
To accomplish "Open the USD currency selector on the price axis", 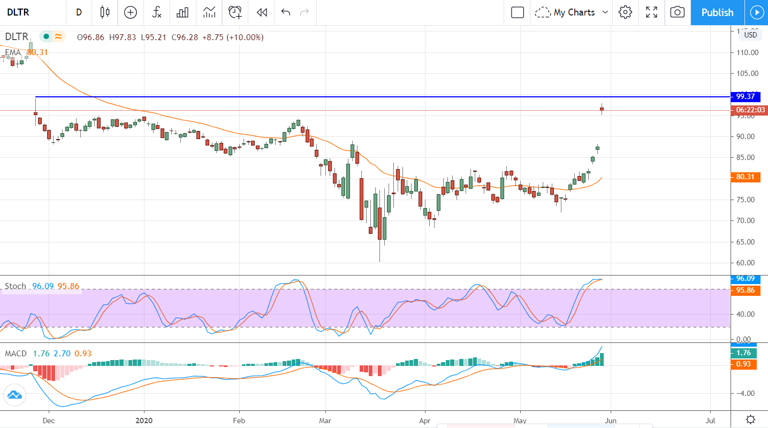I will pos(751,35).
